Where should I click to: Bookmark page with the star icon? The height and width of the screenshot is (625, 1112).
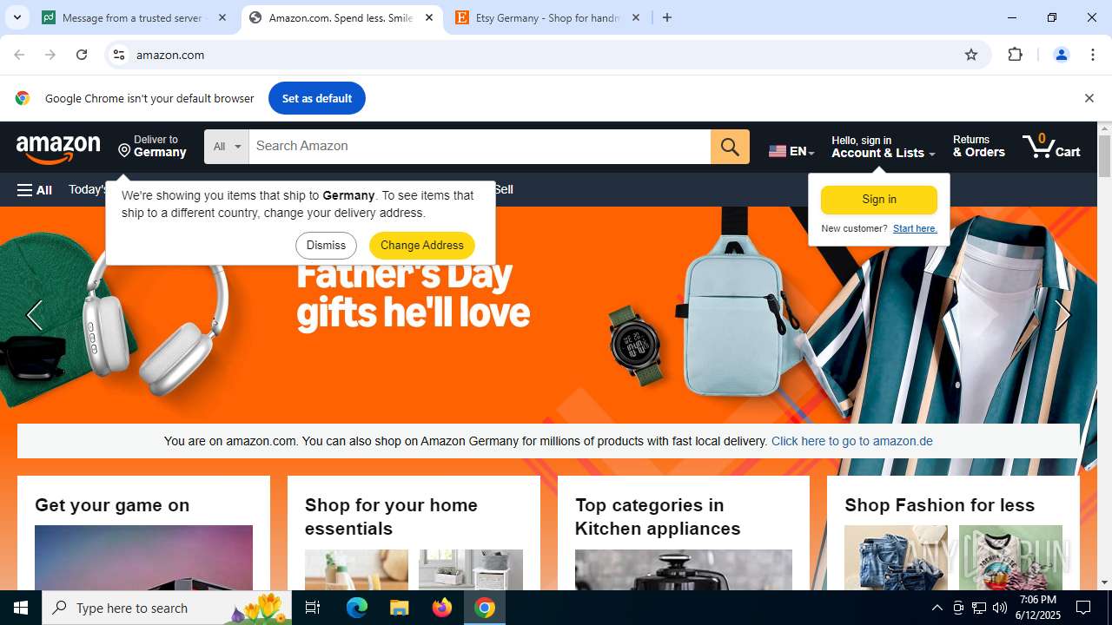point(971,55)
